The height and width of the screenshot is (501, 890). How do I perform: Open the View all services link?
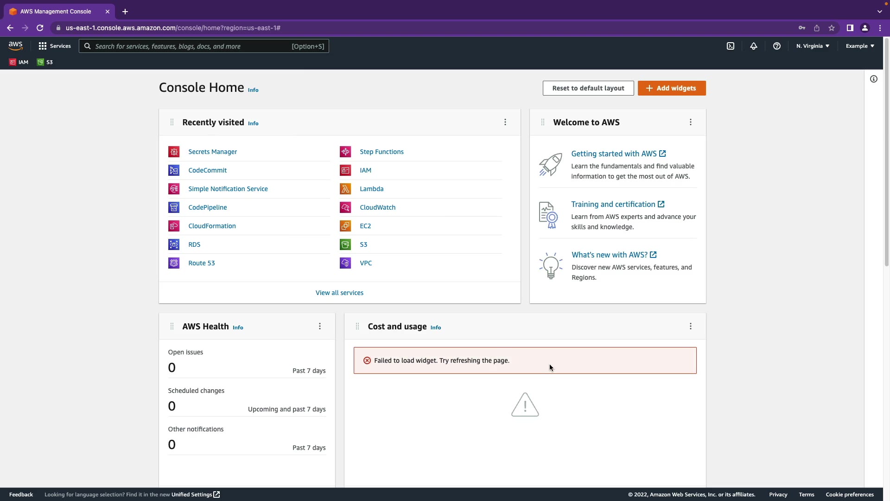339,293
